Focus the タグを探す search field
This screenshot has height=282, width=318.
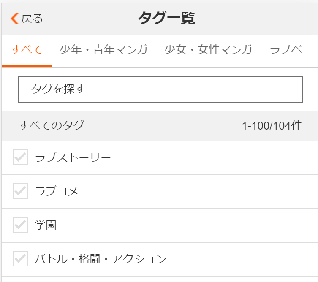pyautogui.click(x=160, y=89)
